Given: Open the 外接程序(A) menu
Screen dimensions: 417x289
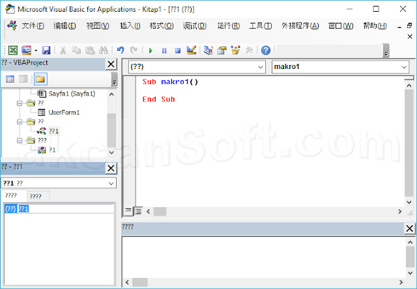Looking at the screenshot, I should tap(300, 26).
